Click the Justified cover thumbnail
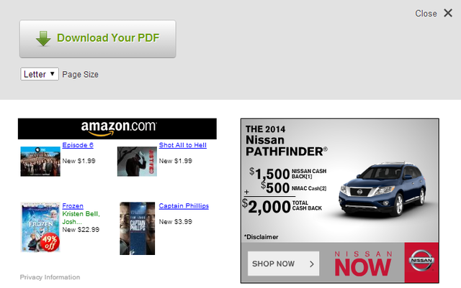 coord(137,162)
